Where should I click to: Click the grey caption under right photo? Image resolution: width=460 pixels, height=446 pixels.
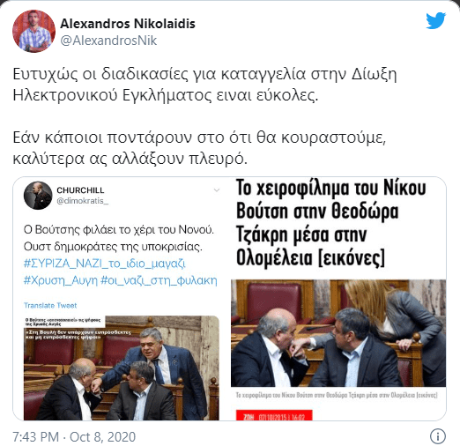pyautogui.click(x=337, y=395)
